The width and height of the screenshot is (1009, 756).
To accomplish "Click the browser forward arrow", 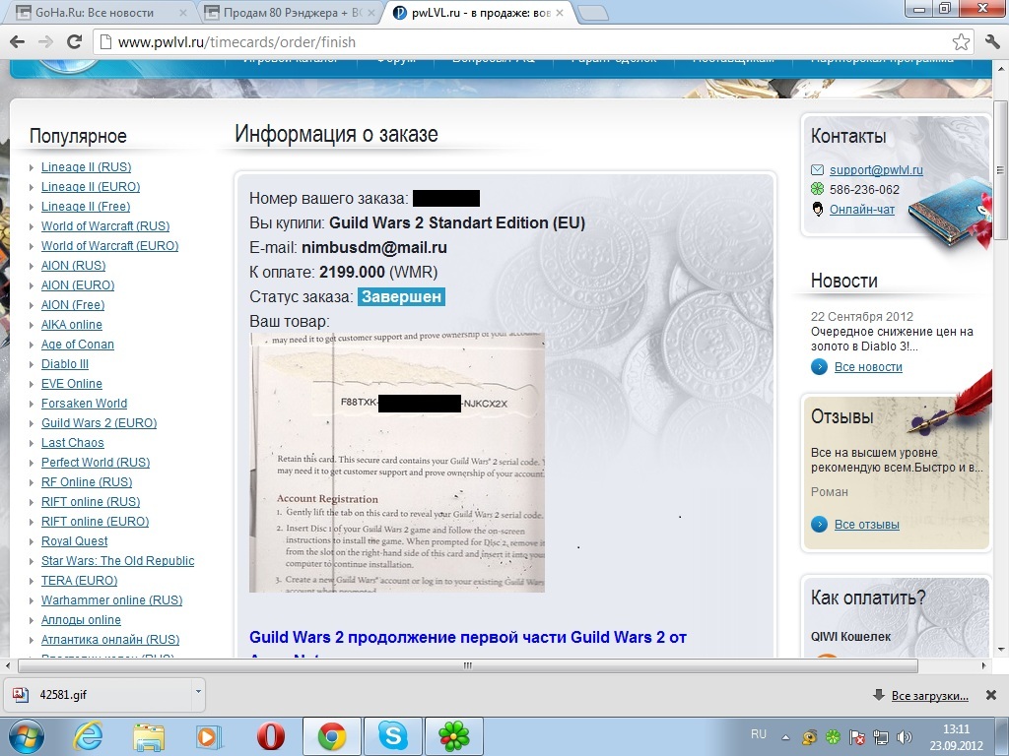I will (x=45, y=42).
